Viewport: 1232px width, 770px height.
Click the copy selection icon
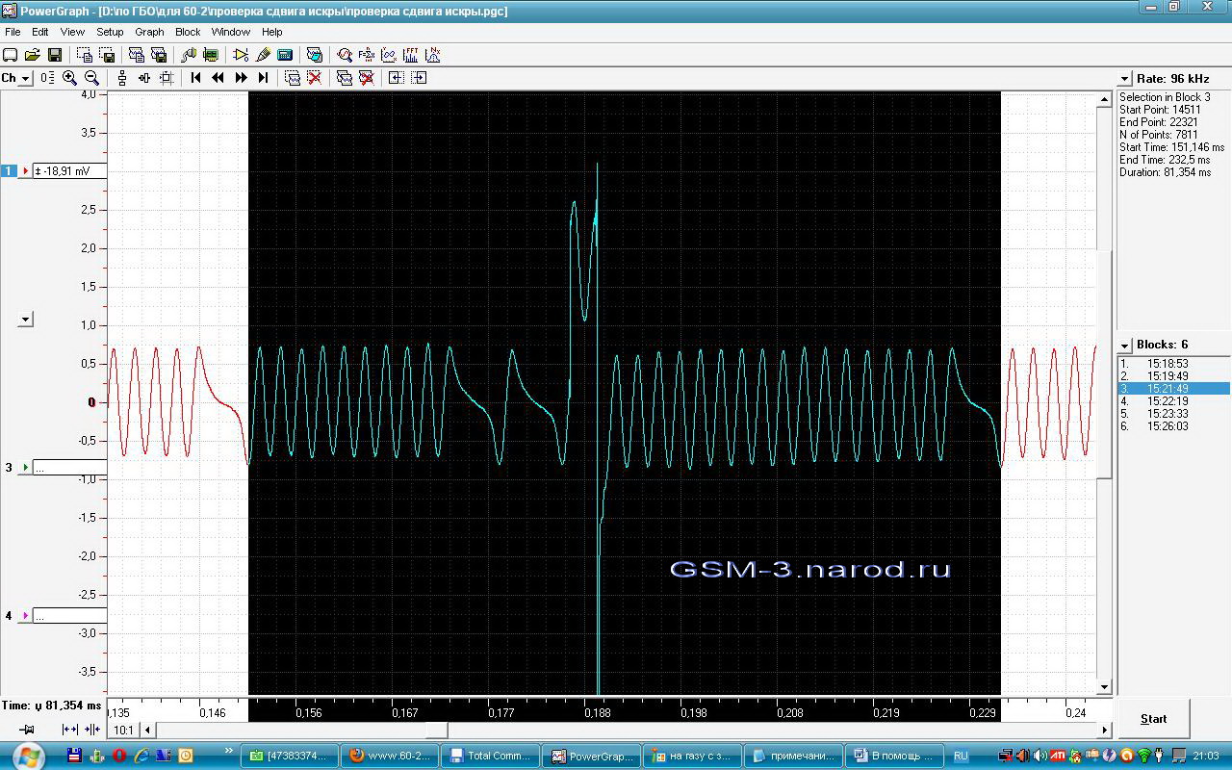point(85,55)
